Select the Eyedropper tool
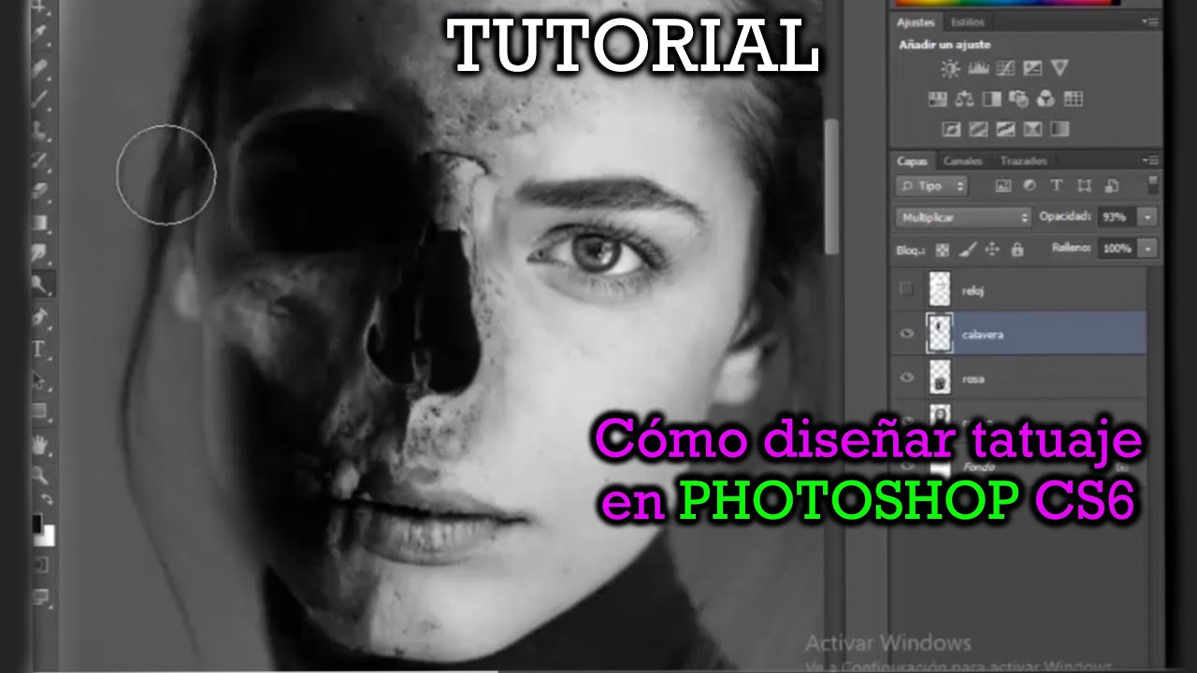The image size is (1197, 673). tap(41, 36)
